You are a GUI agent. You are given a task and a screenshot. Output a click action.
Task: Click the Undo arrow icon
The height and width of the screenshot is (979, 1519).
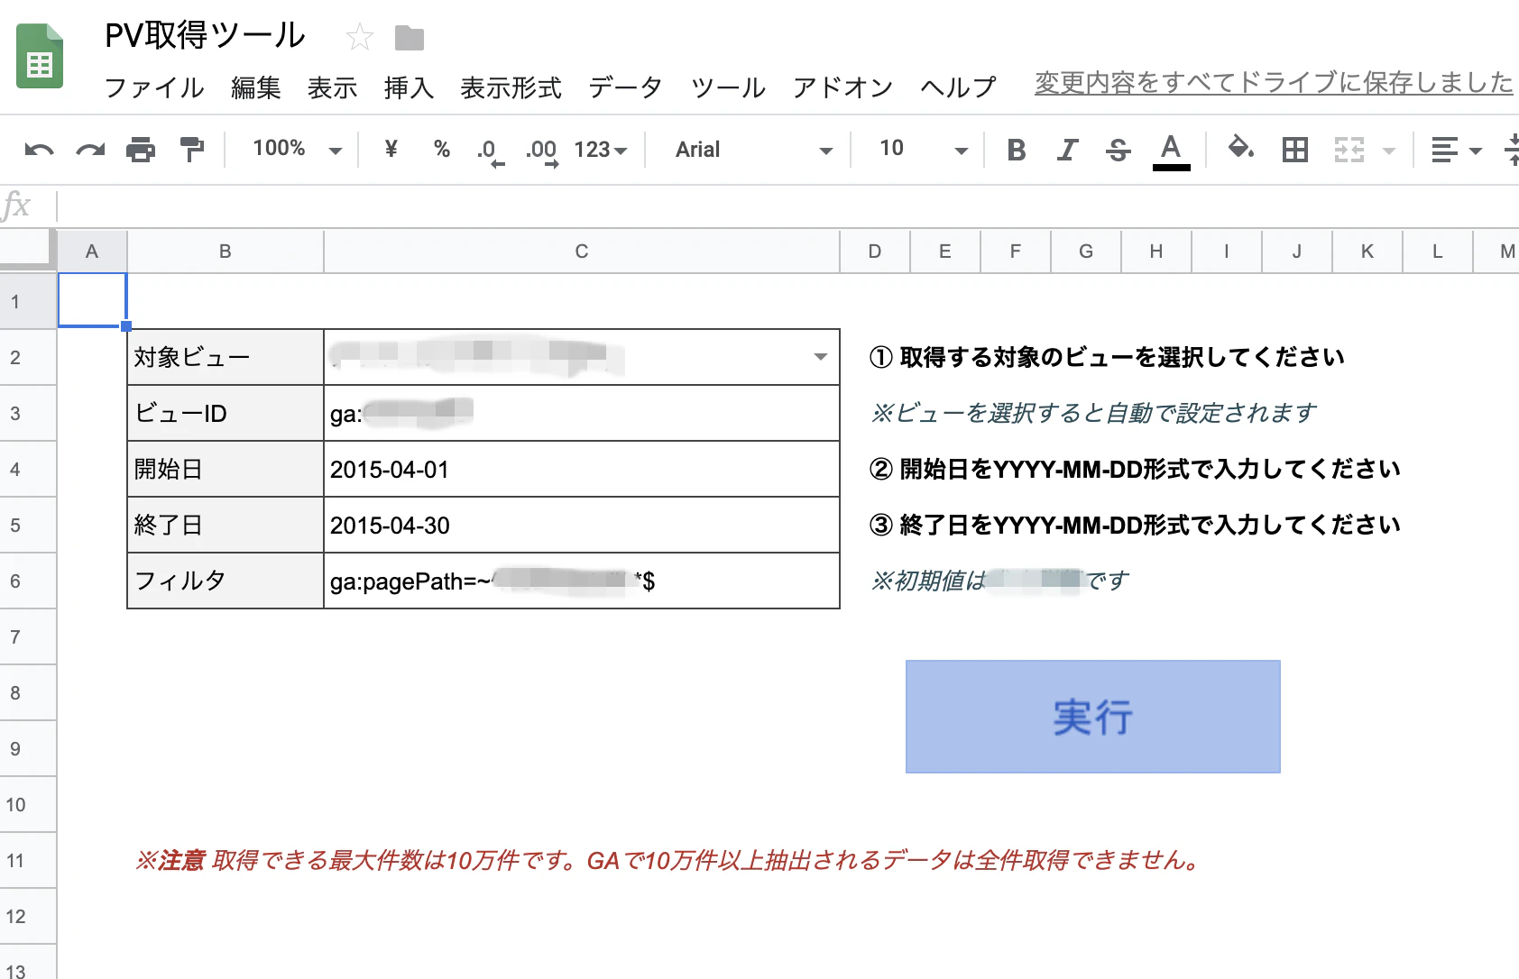point(39,150)
